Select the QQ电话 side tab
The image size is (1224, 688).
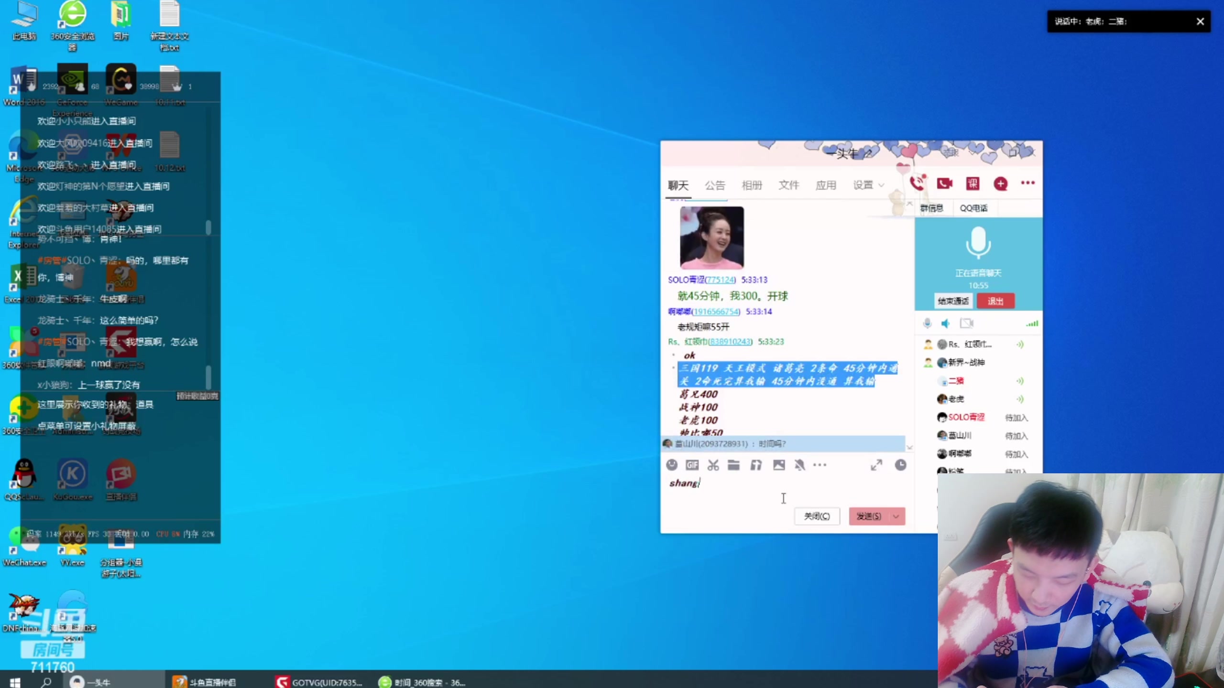[973, 208]
